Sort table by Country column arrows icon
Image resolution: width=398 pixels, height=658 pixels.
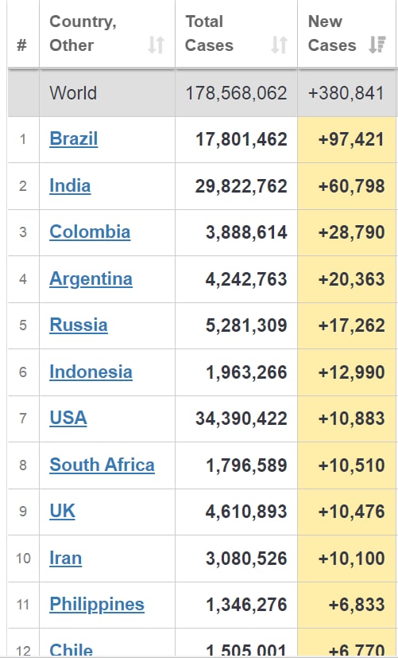point(156,45)
